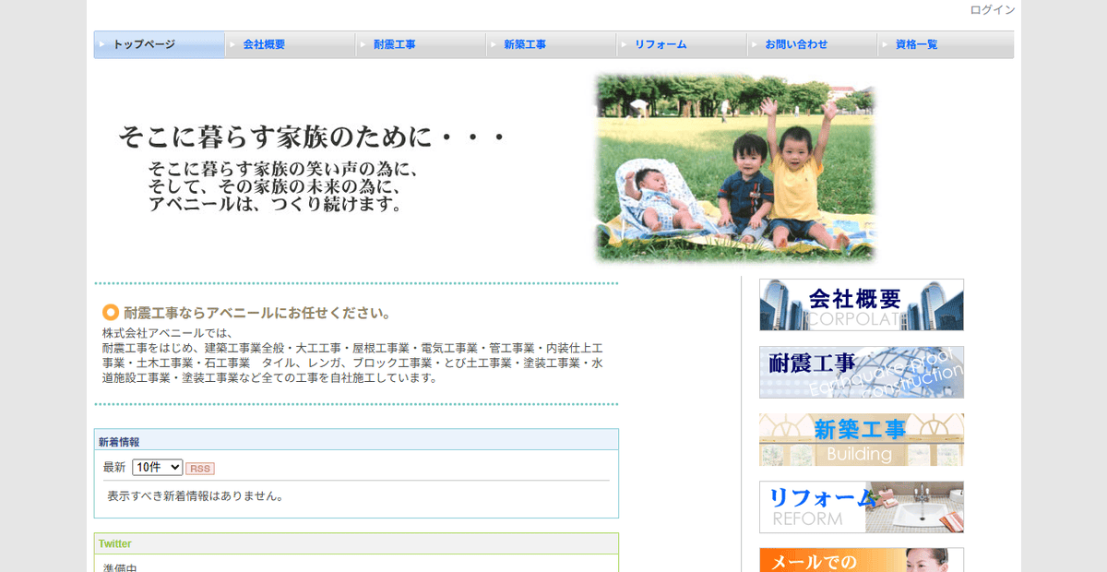Select the リフォーム REFORM sidebar banner

861,507
